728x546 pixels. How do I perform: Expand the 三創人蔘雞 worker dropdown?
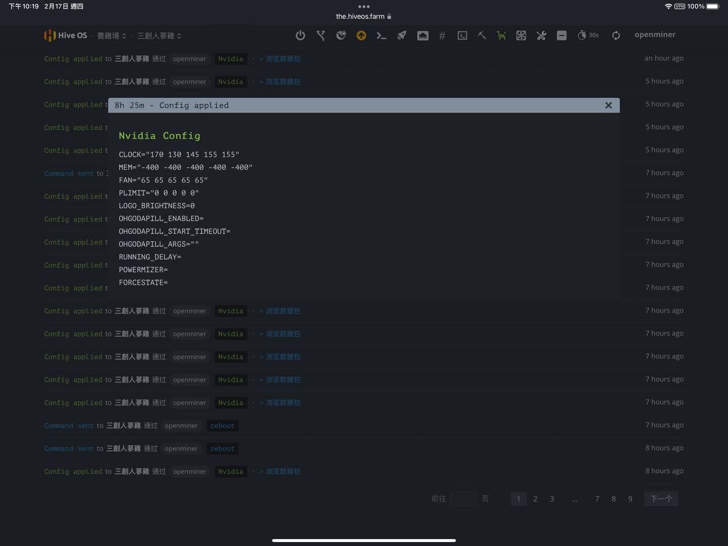[159, 35]
